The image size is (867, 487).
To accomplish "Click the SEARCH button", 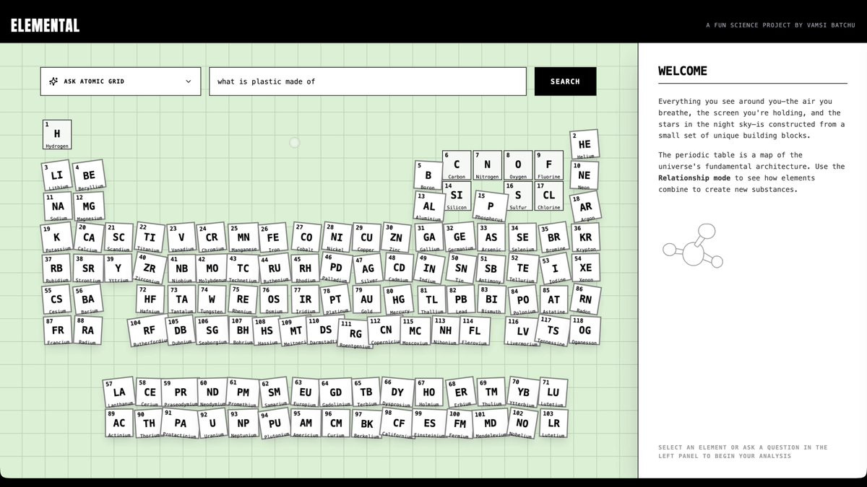I will (565, 82).
